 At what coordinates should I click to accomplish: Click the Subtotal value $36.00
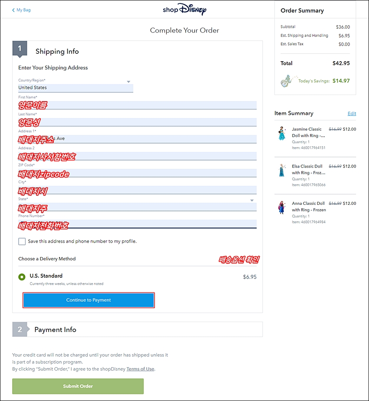coord(343,27)
